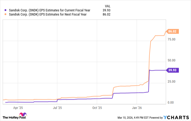Click the Oct '25 x-axis label

click(x=97, y=108)
